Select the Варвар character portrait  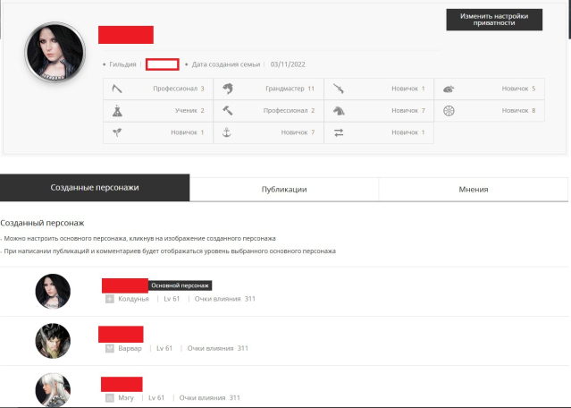53,341
